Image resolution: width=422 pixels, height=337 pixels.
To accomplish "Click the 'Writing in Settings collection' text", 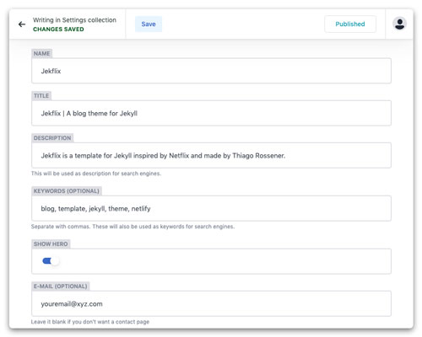I will point(74,20).
